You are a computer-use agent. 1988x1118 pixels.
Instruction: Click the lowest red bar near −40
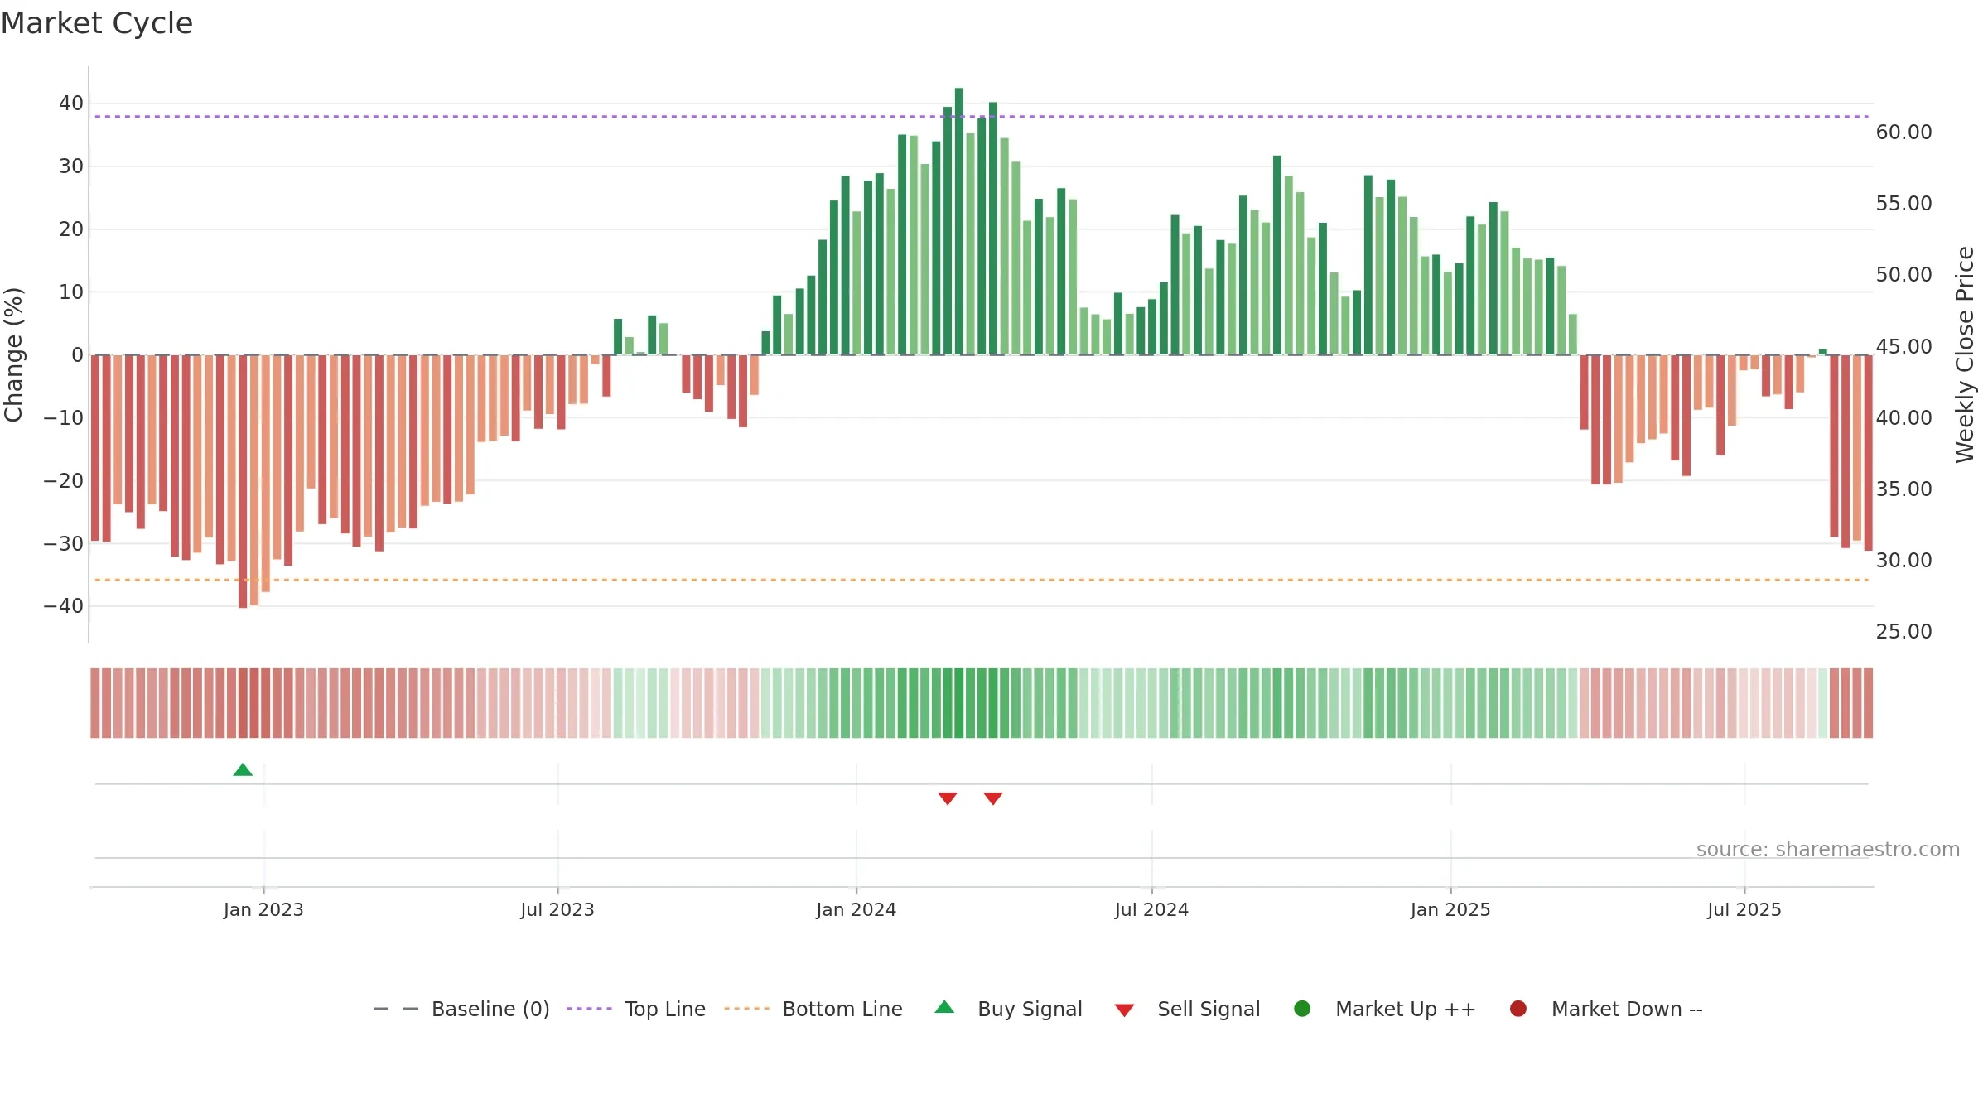pos(243,481)
